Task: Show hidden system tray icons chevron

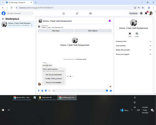Action: tap(132, 110)
